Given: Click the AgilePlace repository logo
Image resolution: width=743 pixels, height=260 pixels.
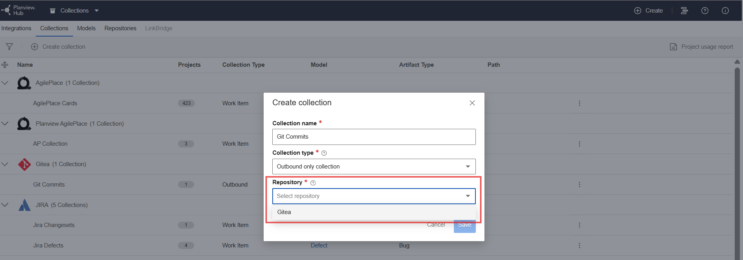Looking at the screenshot, I should tap(24, 83).
